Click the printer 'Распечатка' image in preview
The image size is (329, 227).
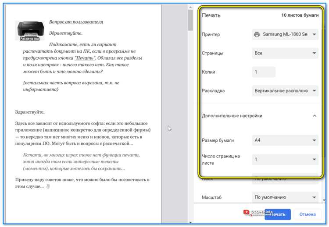pyautogui.click(x=30, y=31)
